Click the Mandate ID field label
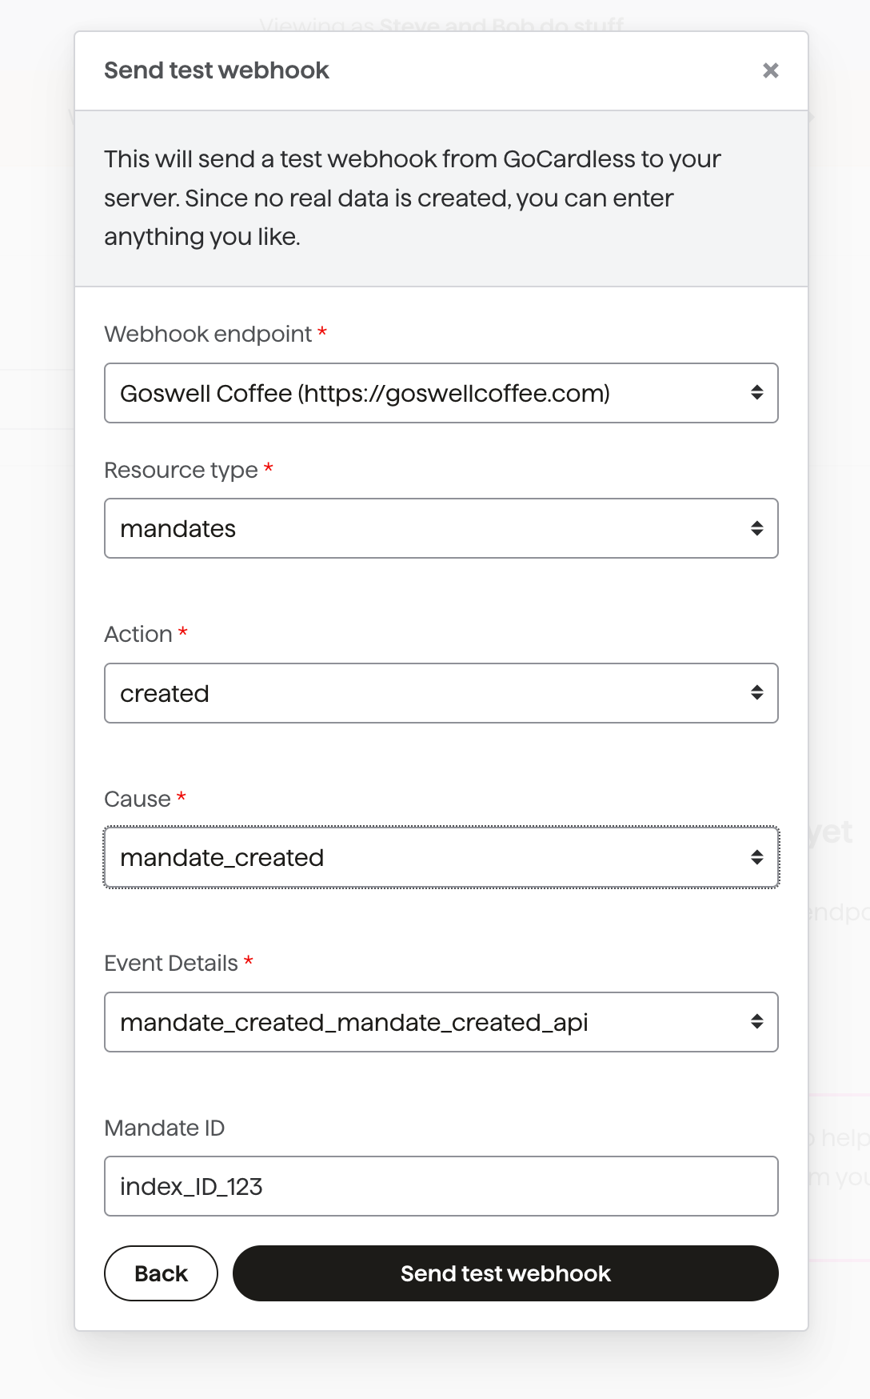Viewport: 870px width, 1399px height. [164, 1128]
